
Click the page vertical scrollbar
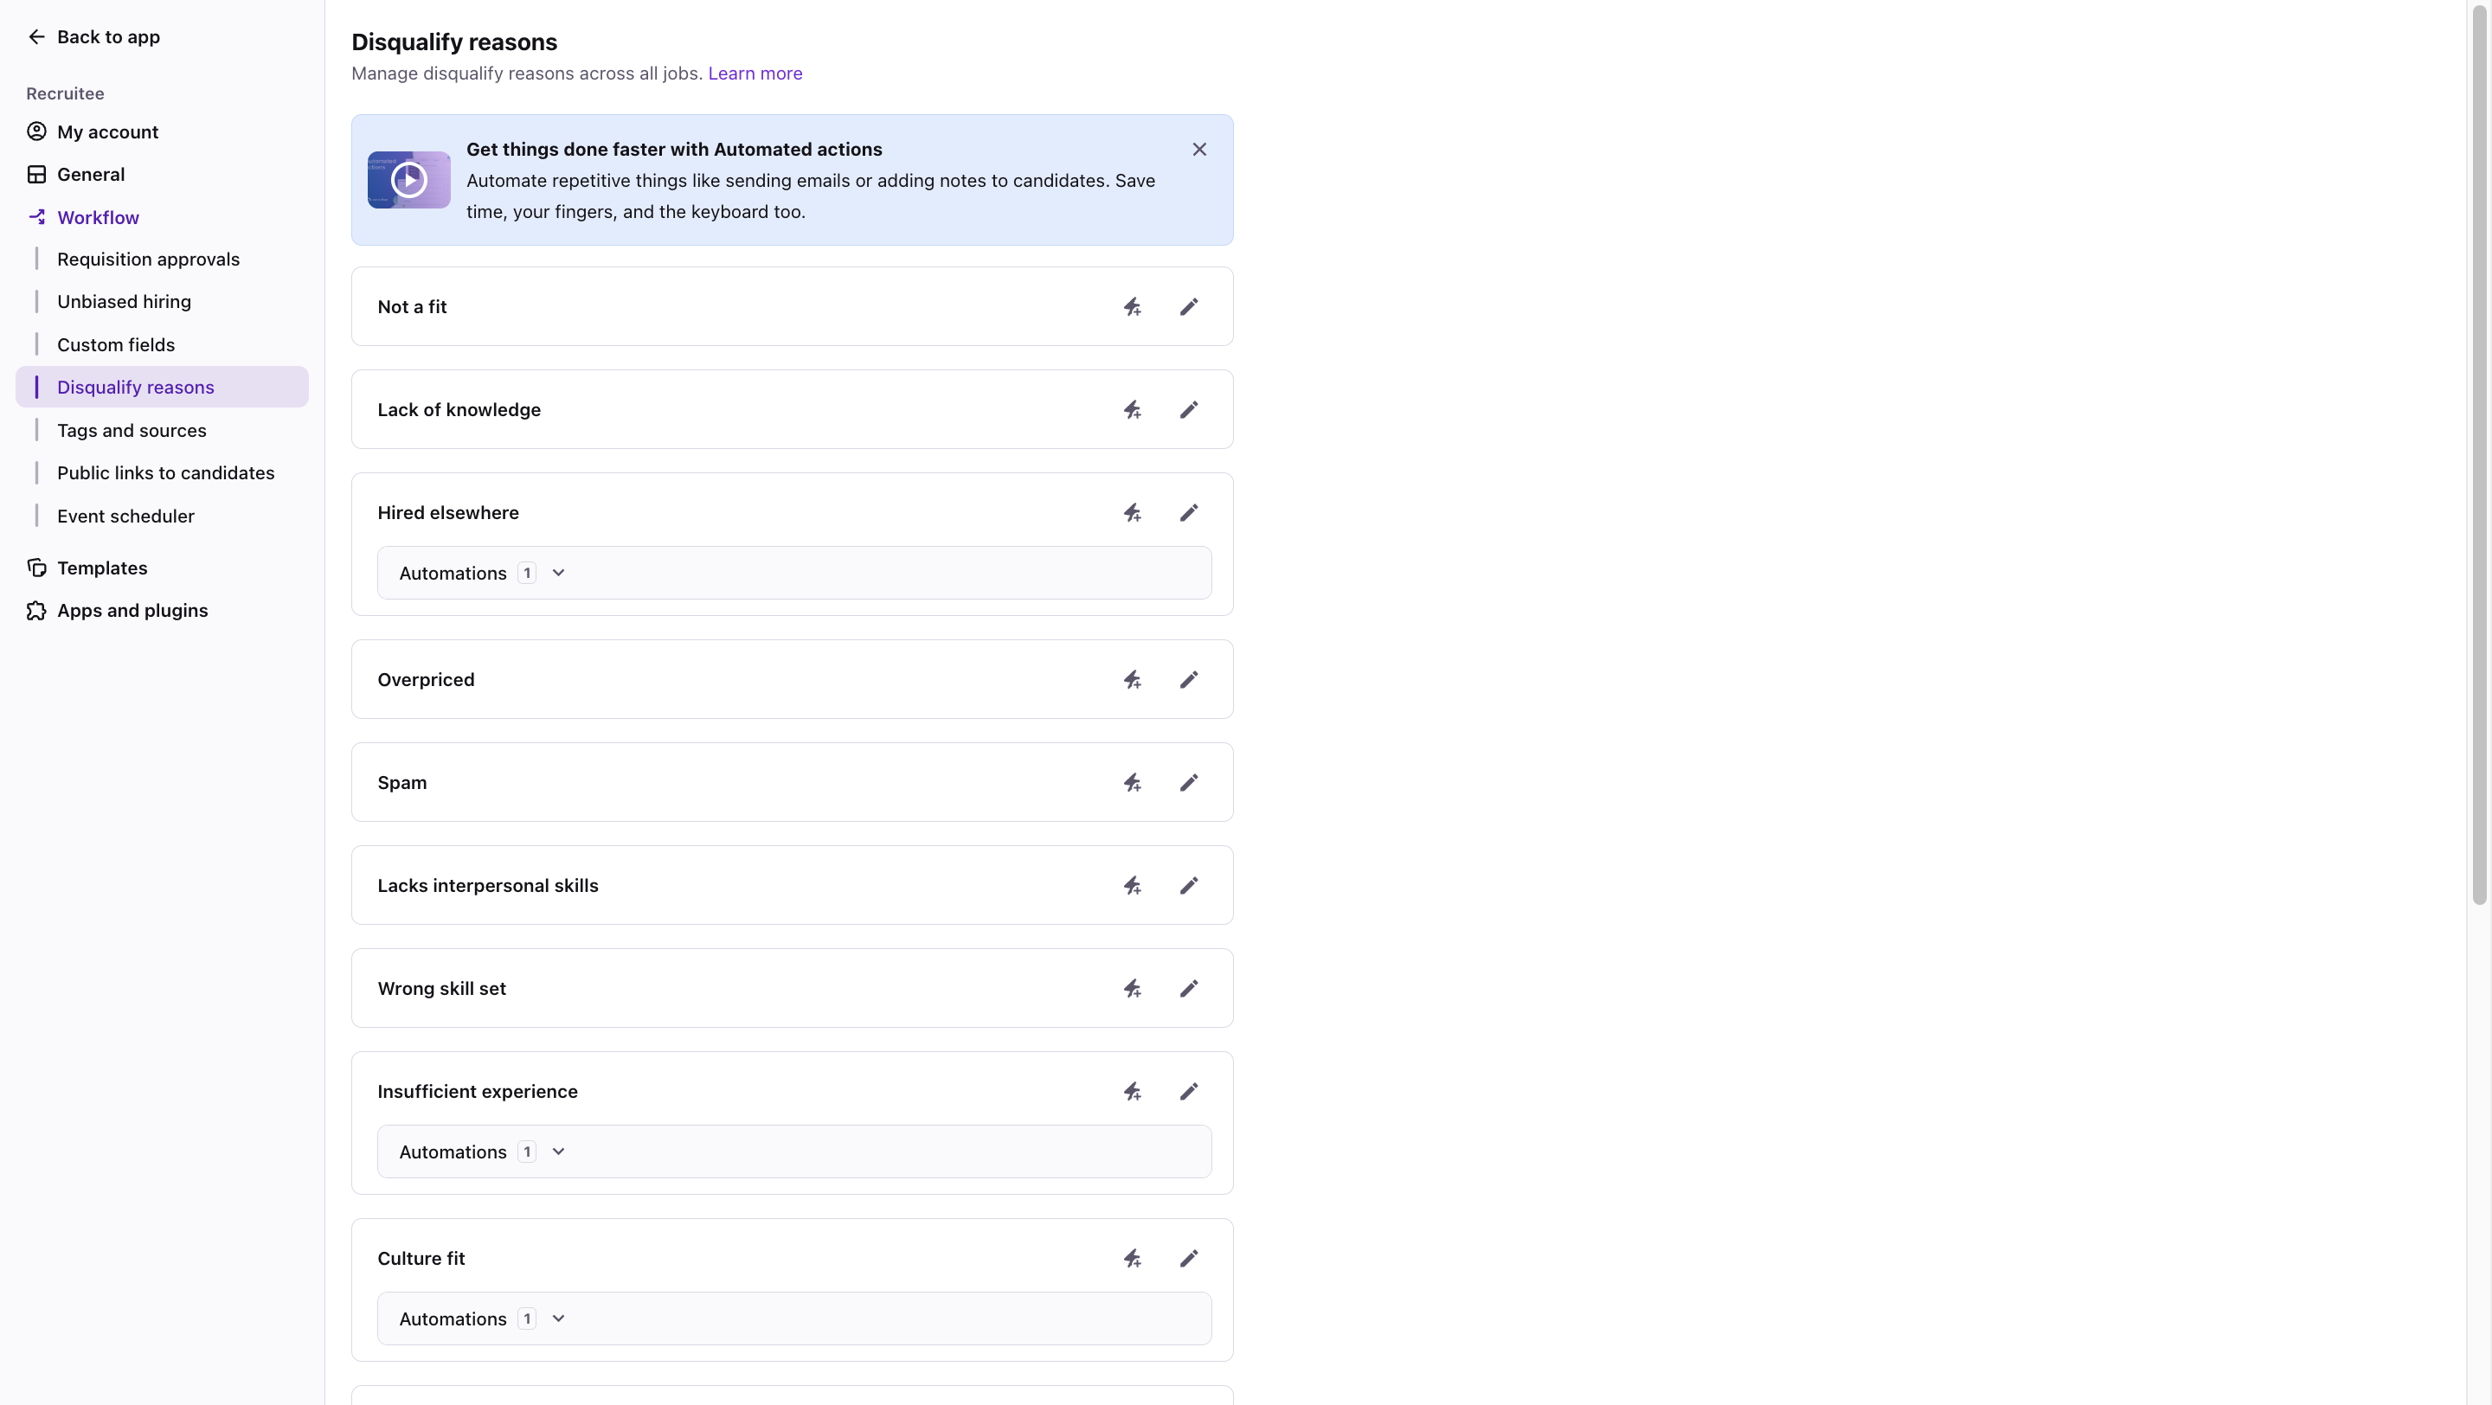(2478, 454)
